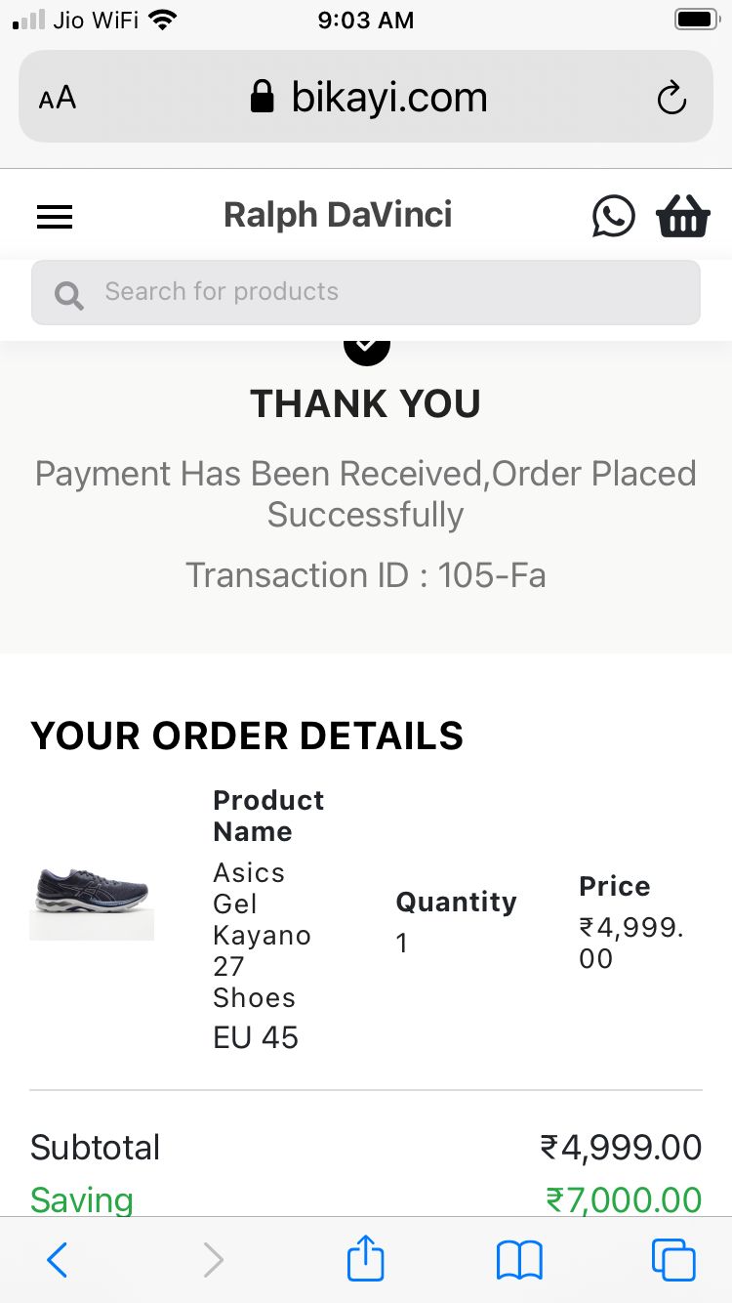This screenshot has height=1303, width=732.
Task: Tap the green Saving amount
Action: (624, 1200)
